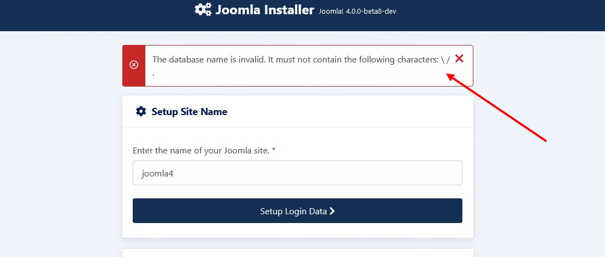
Task: Click the chevron on Setup Login Data
Action: click(x=332, y=211)
